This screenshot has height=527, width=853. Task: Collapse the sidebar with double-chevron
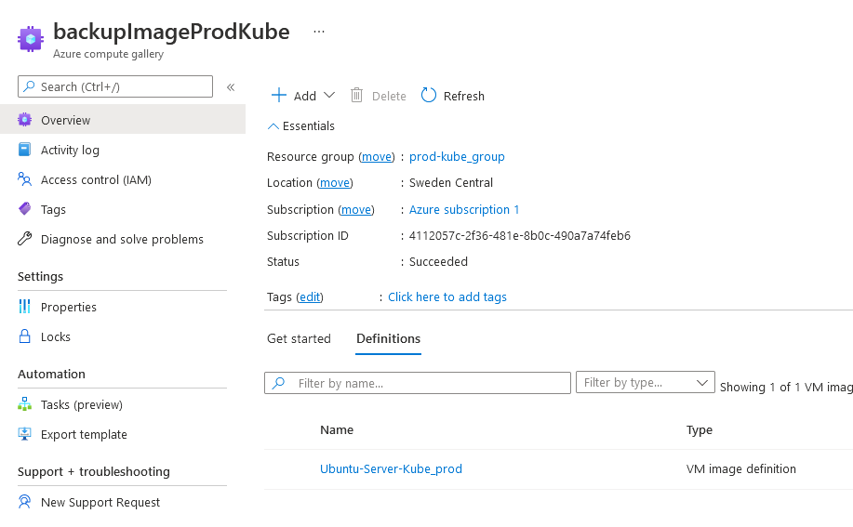point(231,87)
